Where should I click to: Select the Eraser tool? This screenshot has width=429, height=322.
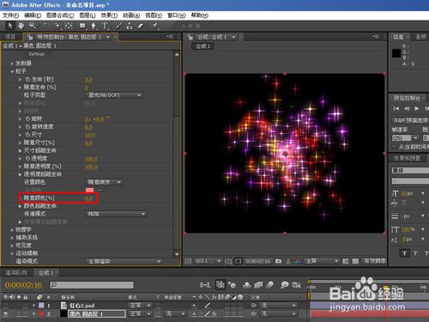(x=140, y=26)
